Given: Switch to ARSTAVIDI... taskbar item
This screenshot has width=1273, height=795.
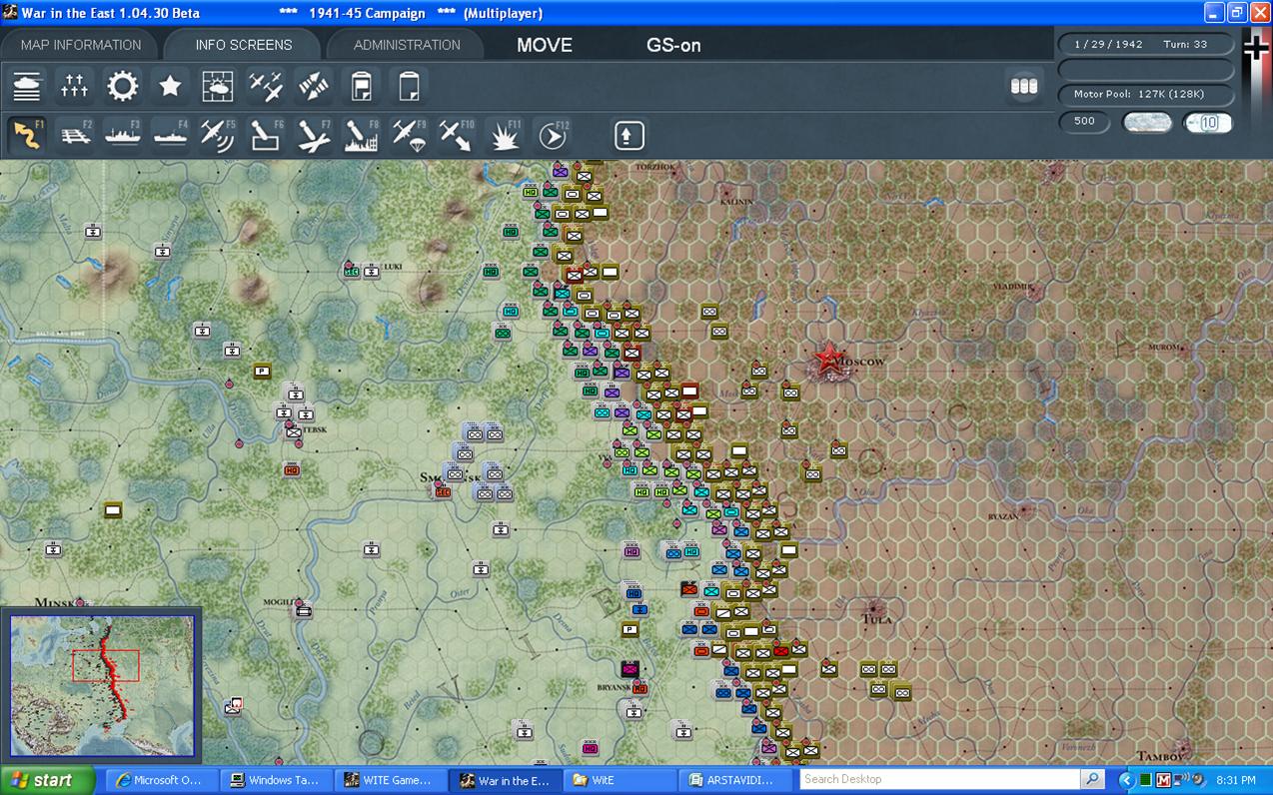Looking at the screenshot, I should (x=734, y=780).
